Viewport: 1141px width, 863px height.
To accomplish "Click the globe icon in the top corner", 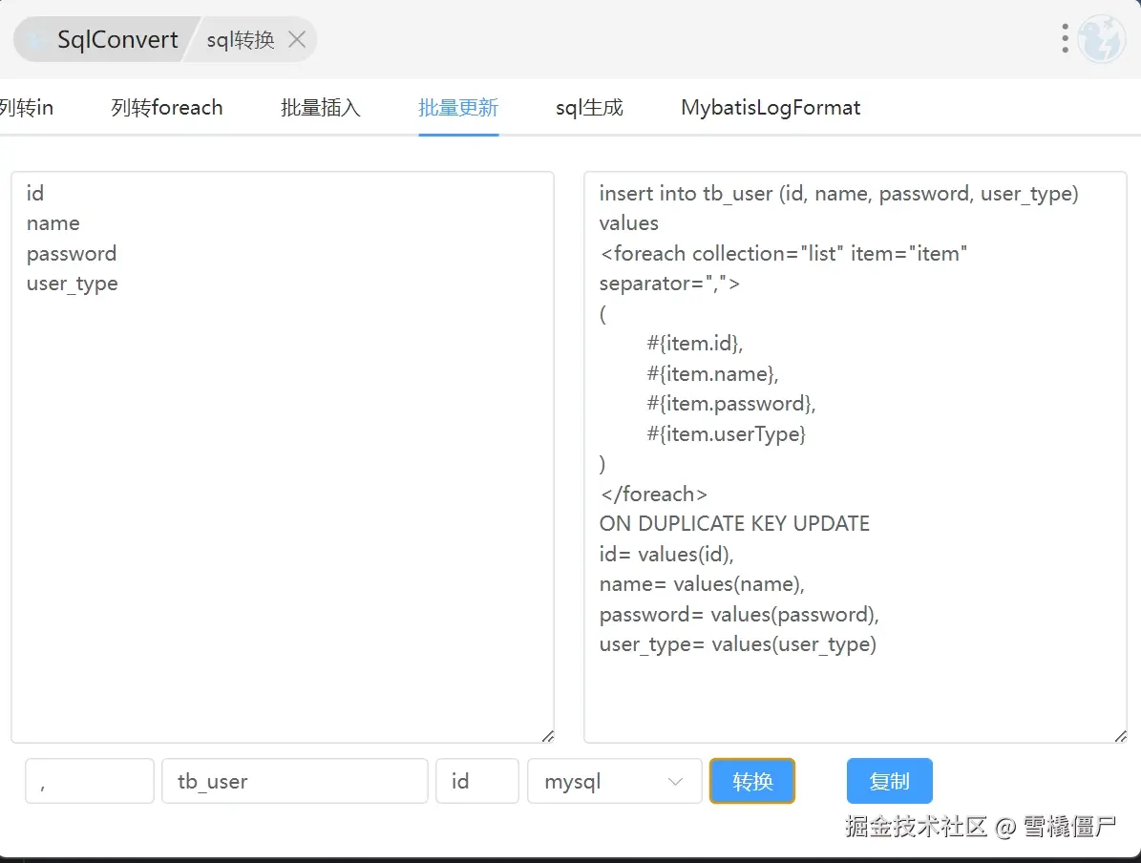I will 1103,38.
